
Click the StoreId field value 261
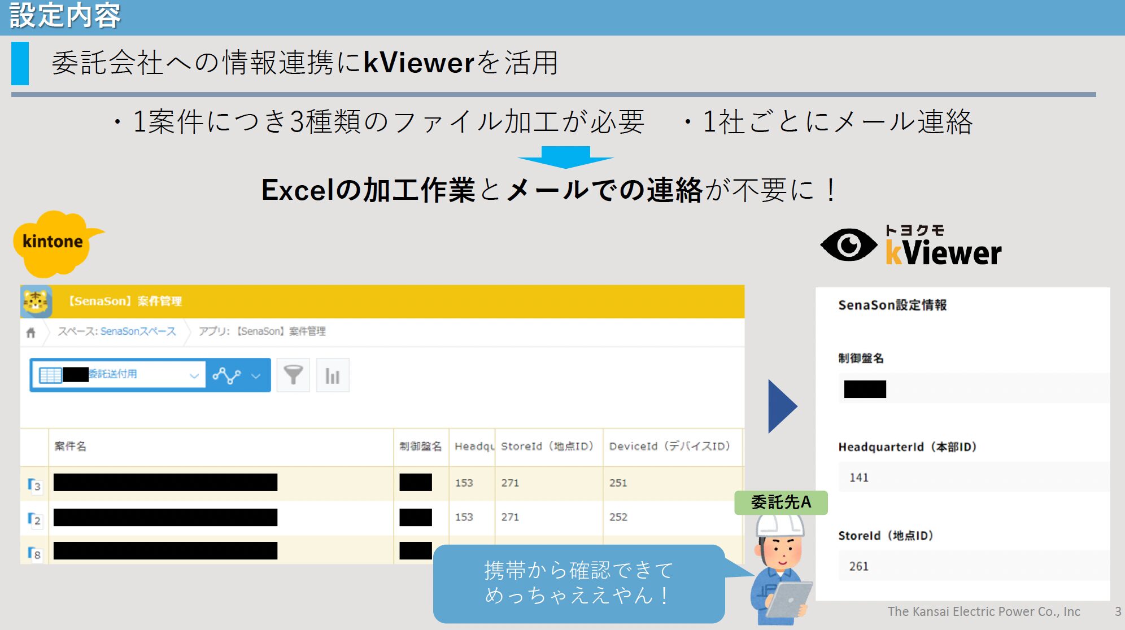tap(974, 566)
